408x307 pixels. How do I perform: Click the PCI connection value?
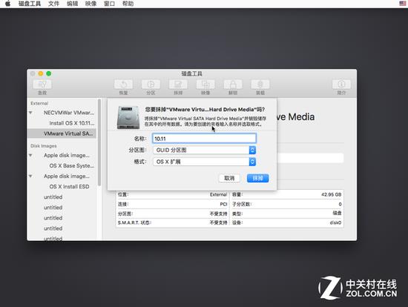223,204
